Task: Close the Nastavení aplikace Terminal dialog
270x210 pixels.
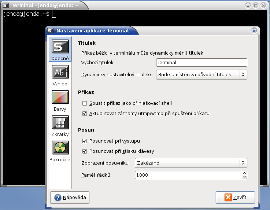Action: (254, 31)
